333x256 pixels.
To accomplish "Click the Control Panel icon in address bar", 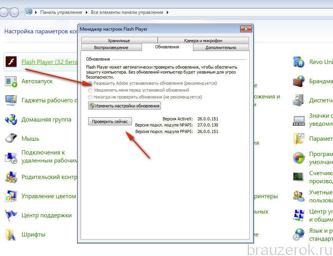I will pos(29,12).
